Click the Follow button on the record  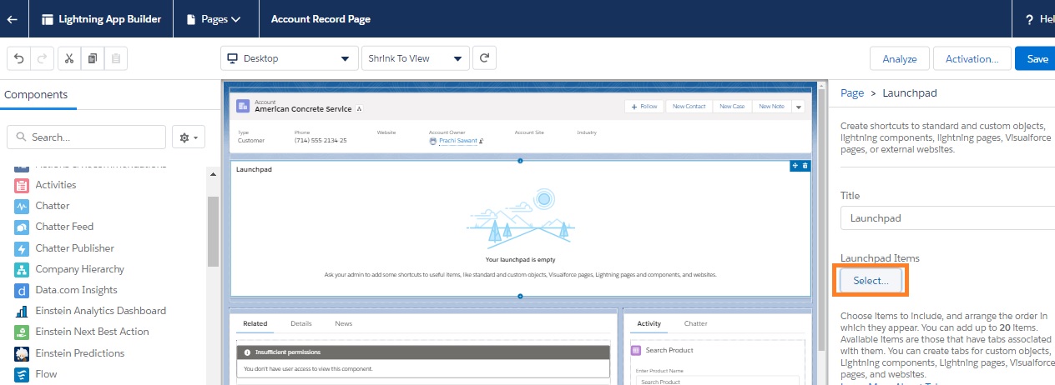(x=644, y=107)
